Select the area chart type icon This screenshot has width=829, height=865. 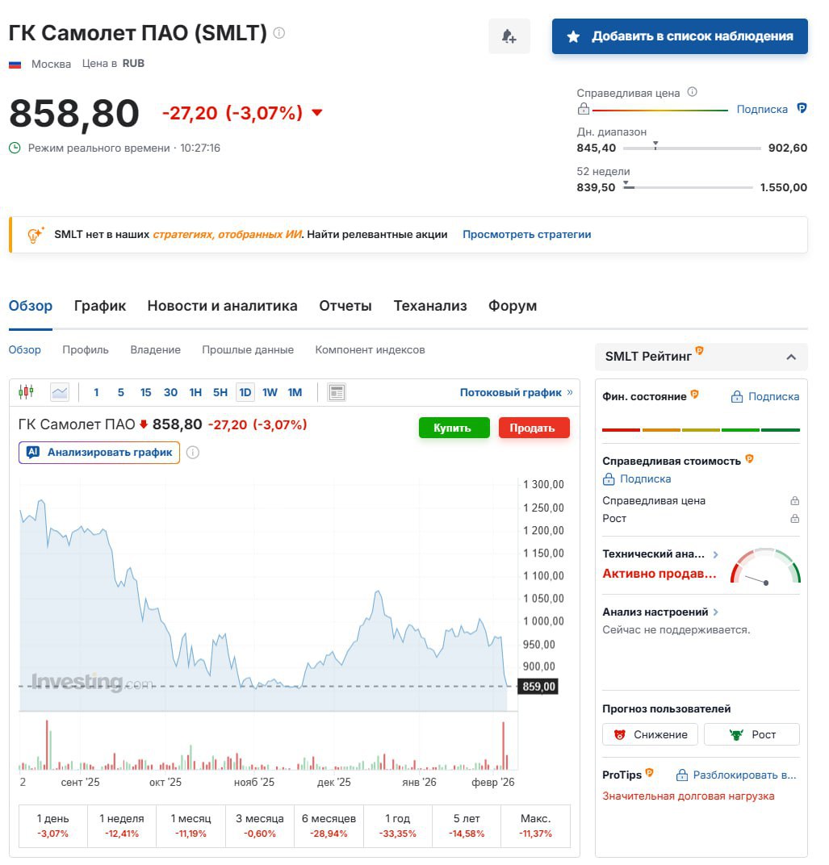click(60, 392)
